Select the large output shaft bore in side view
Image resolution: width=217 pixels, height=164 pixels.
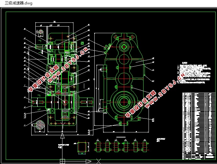[x=123, y=102]
